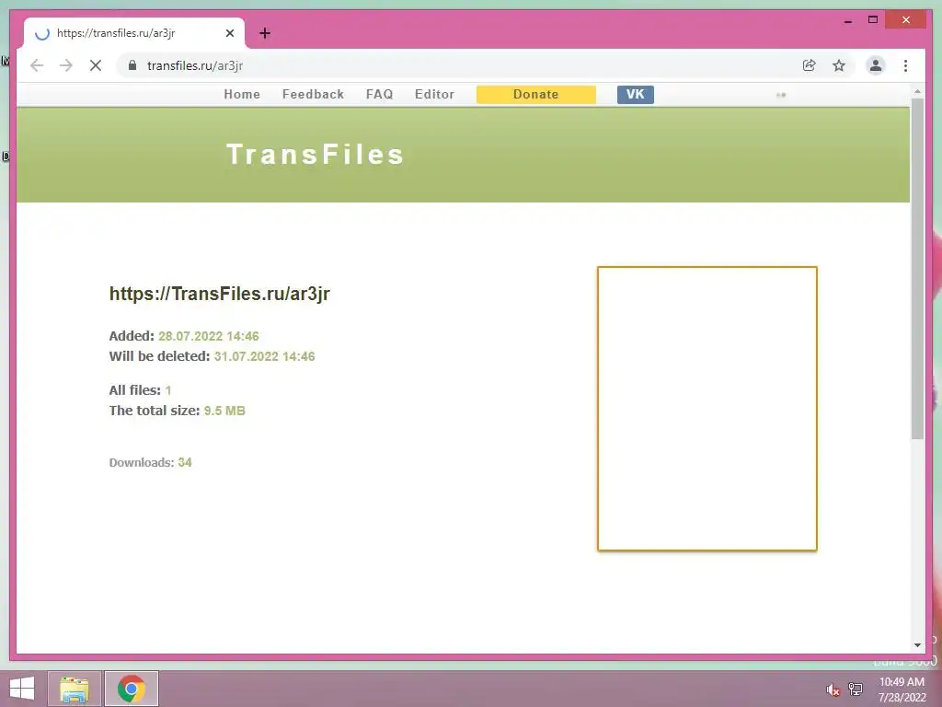942x707 pixels.
Task: Click the TransFiles site logo title
Action: tap(316, 155)
